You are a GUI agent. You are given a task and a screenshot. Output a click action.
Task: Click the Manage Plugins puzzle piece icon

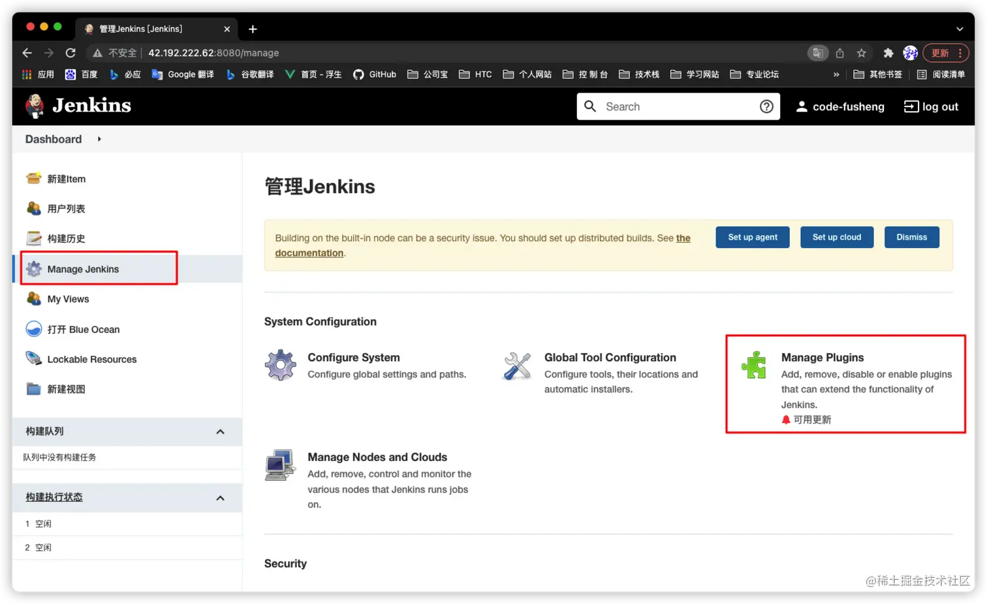[754, 365]
